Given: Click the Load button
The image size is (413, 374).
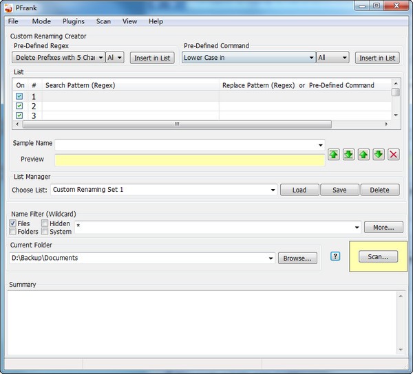Looking at the screenshot, I should click(299, 190).
